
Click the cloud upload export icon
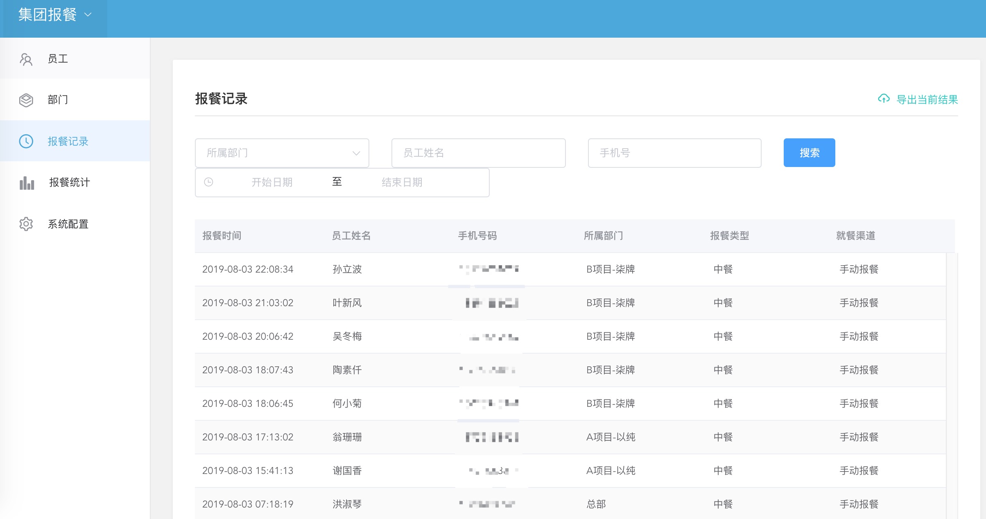tap(884, 99)
